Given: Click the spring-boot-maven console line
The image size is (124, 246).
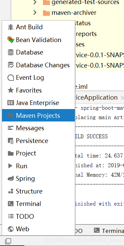Looking at the screenshot, I should pyautogui.click(x=100, y=108).
